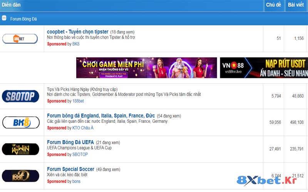Click the SBOTOP sponsor text link
Viewport: 308px width, 192px height.
click(80, 154)
